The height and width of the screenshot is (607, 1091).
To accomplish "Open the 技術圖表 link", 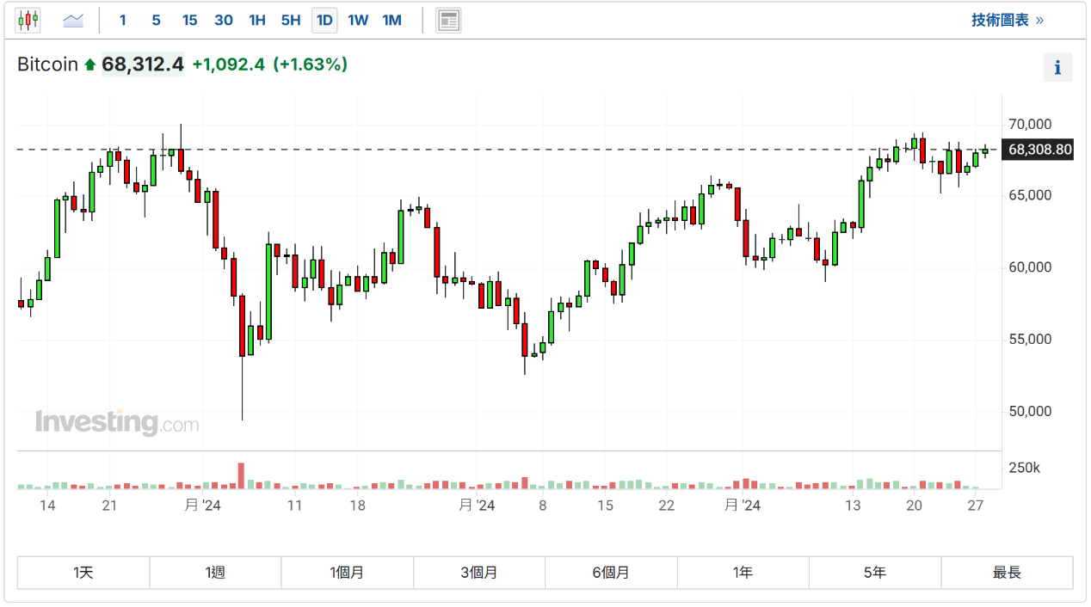I will [1008, 20].
